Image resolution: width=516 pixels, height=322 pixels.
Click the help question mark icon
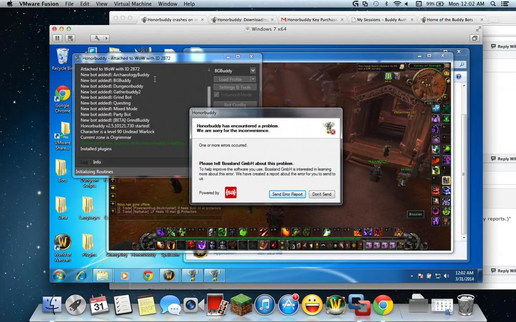(459, 77)
